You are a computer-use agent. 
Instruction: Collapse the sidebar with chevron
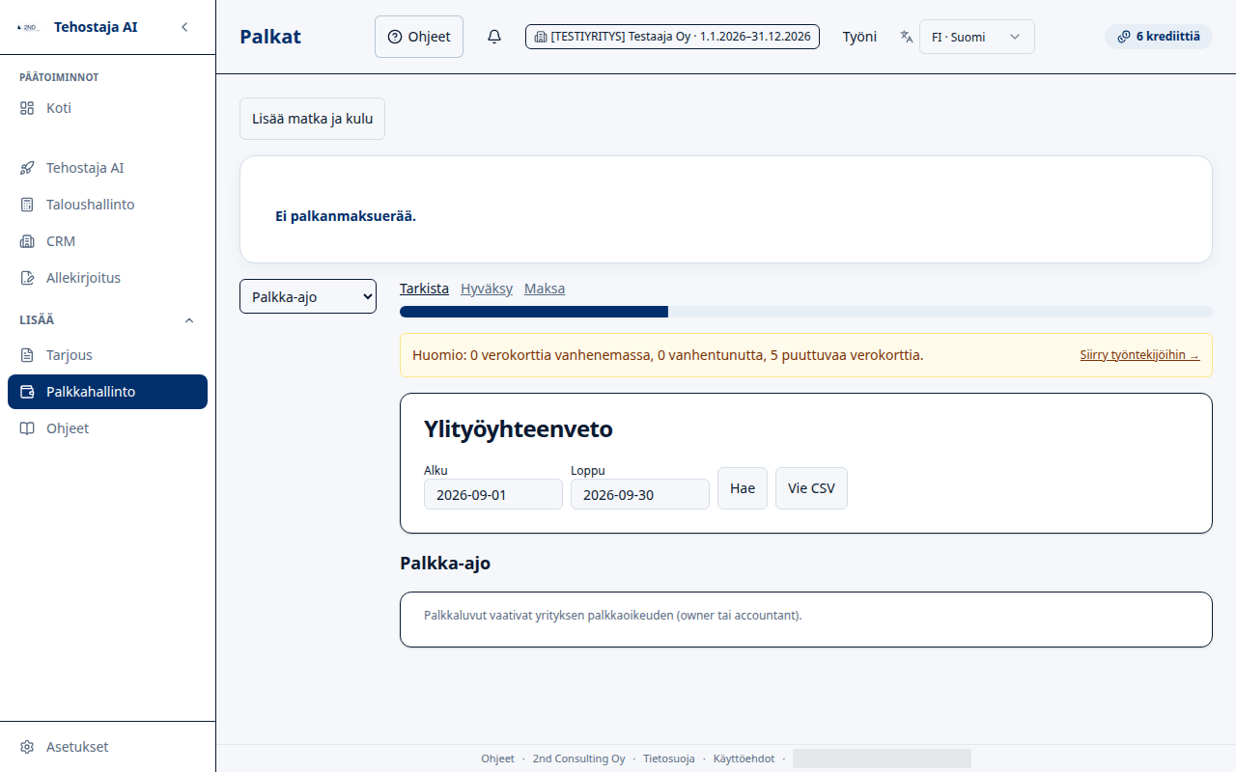coord(184,27)
